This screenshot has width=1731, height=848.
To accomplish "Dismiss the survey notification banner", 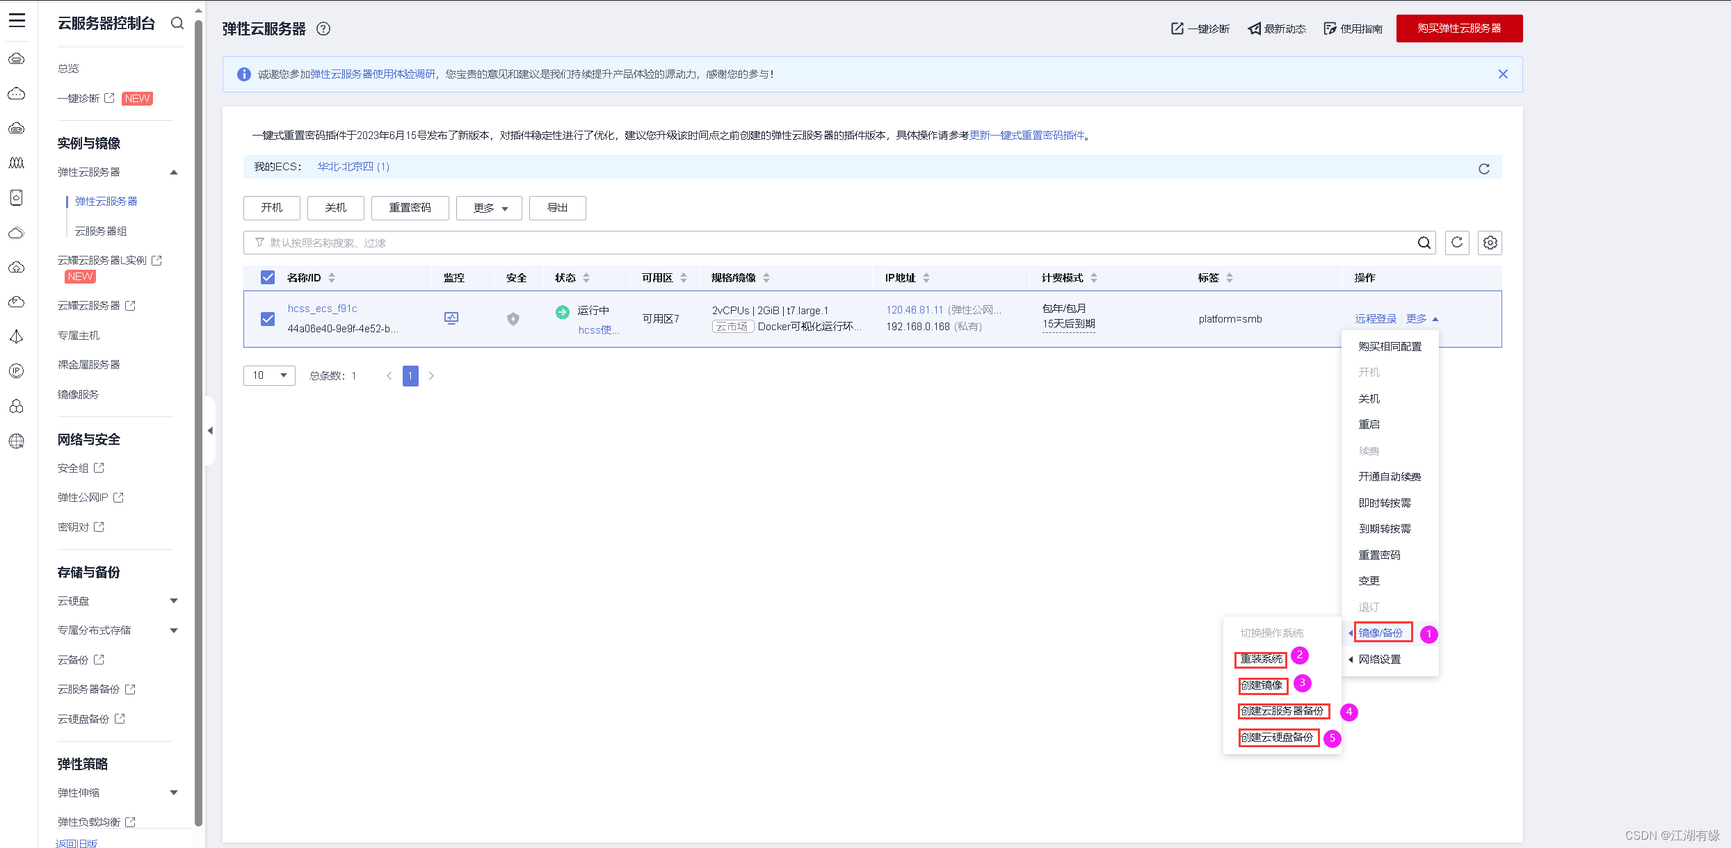I will pyautogui.click(x=1503, y=74).
